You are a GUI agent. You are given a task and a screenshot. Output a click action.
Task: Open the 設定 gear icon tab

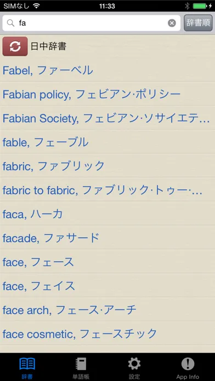pos(134,368)
